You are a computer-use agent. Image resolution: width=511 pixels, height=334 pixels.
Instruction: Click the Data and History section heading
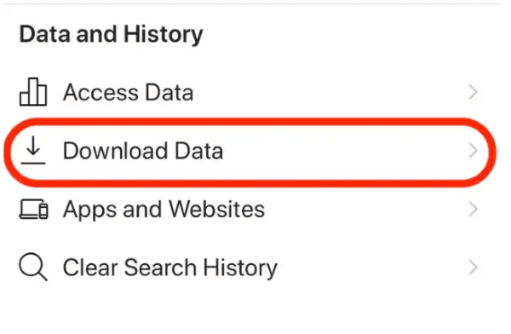[x=111, y=34]
